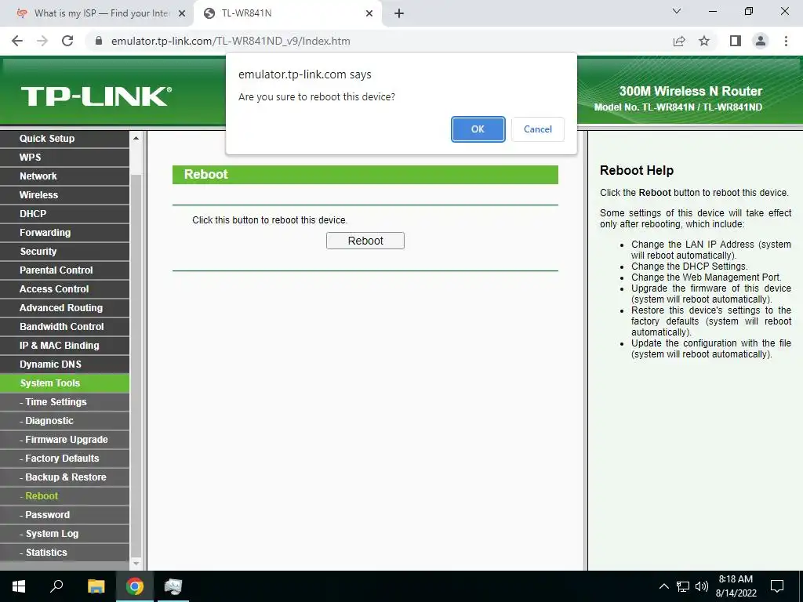
Task: Select the Access Control menu
Action: point(64,289)
